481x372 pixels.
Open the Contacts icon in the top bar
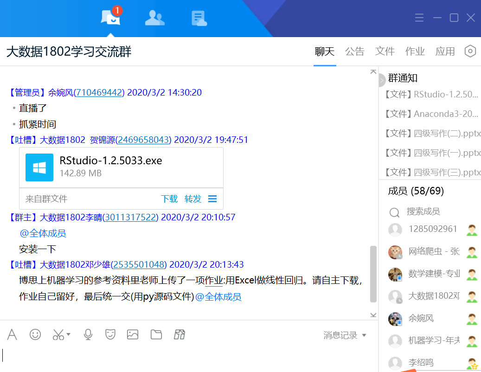(154, 18)
